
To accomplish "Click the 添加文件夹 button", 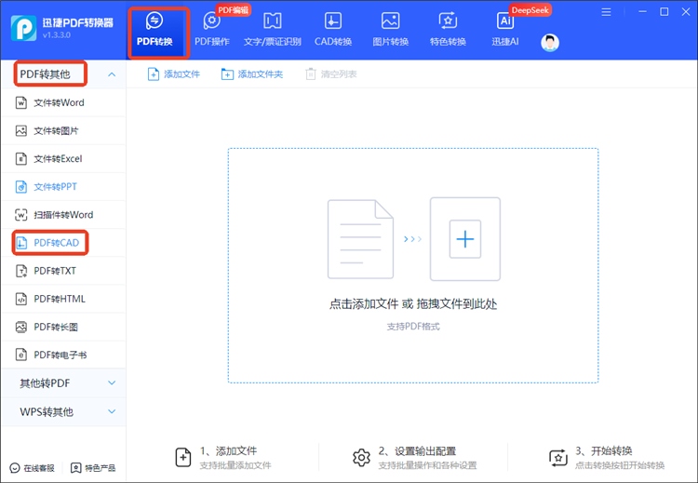I will tap(252, 74).
